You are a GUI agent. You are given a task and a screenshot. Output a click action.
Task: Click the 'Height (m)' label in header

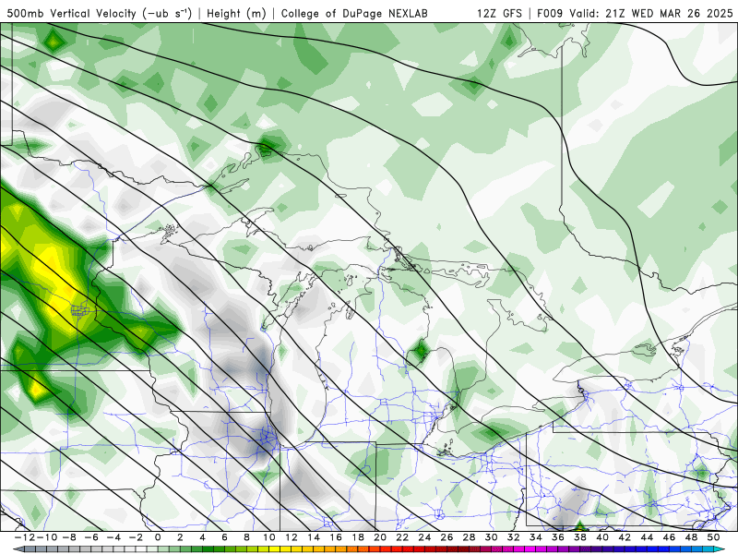coord(236,13)
